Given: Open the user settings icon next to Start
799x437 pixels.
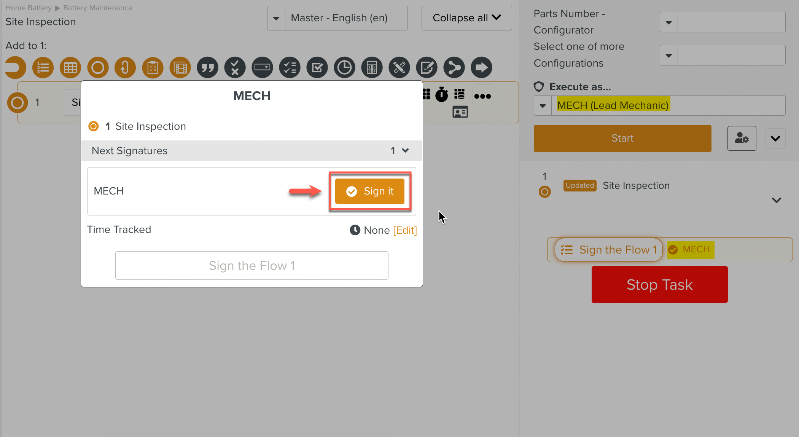Looking at the screenshot, I should click(x=742, y=138).
